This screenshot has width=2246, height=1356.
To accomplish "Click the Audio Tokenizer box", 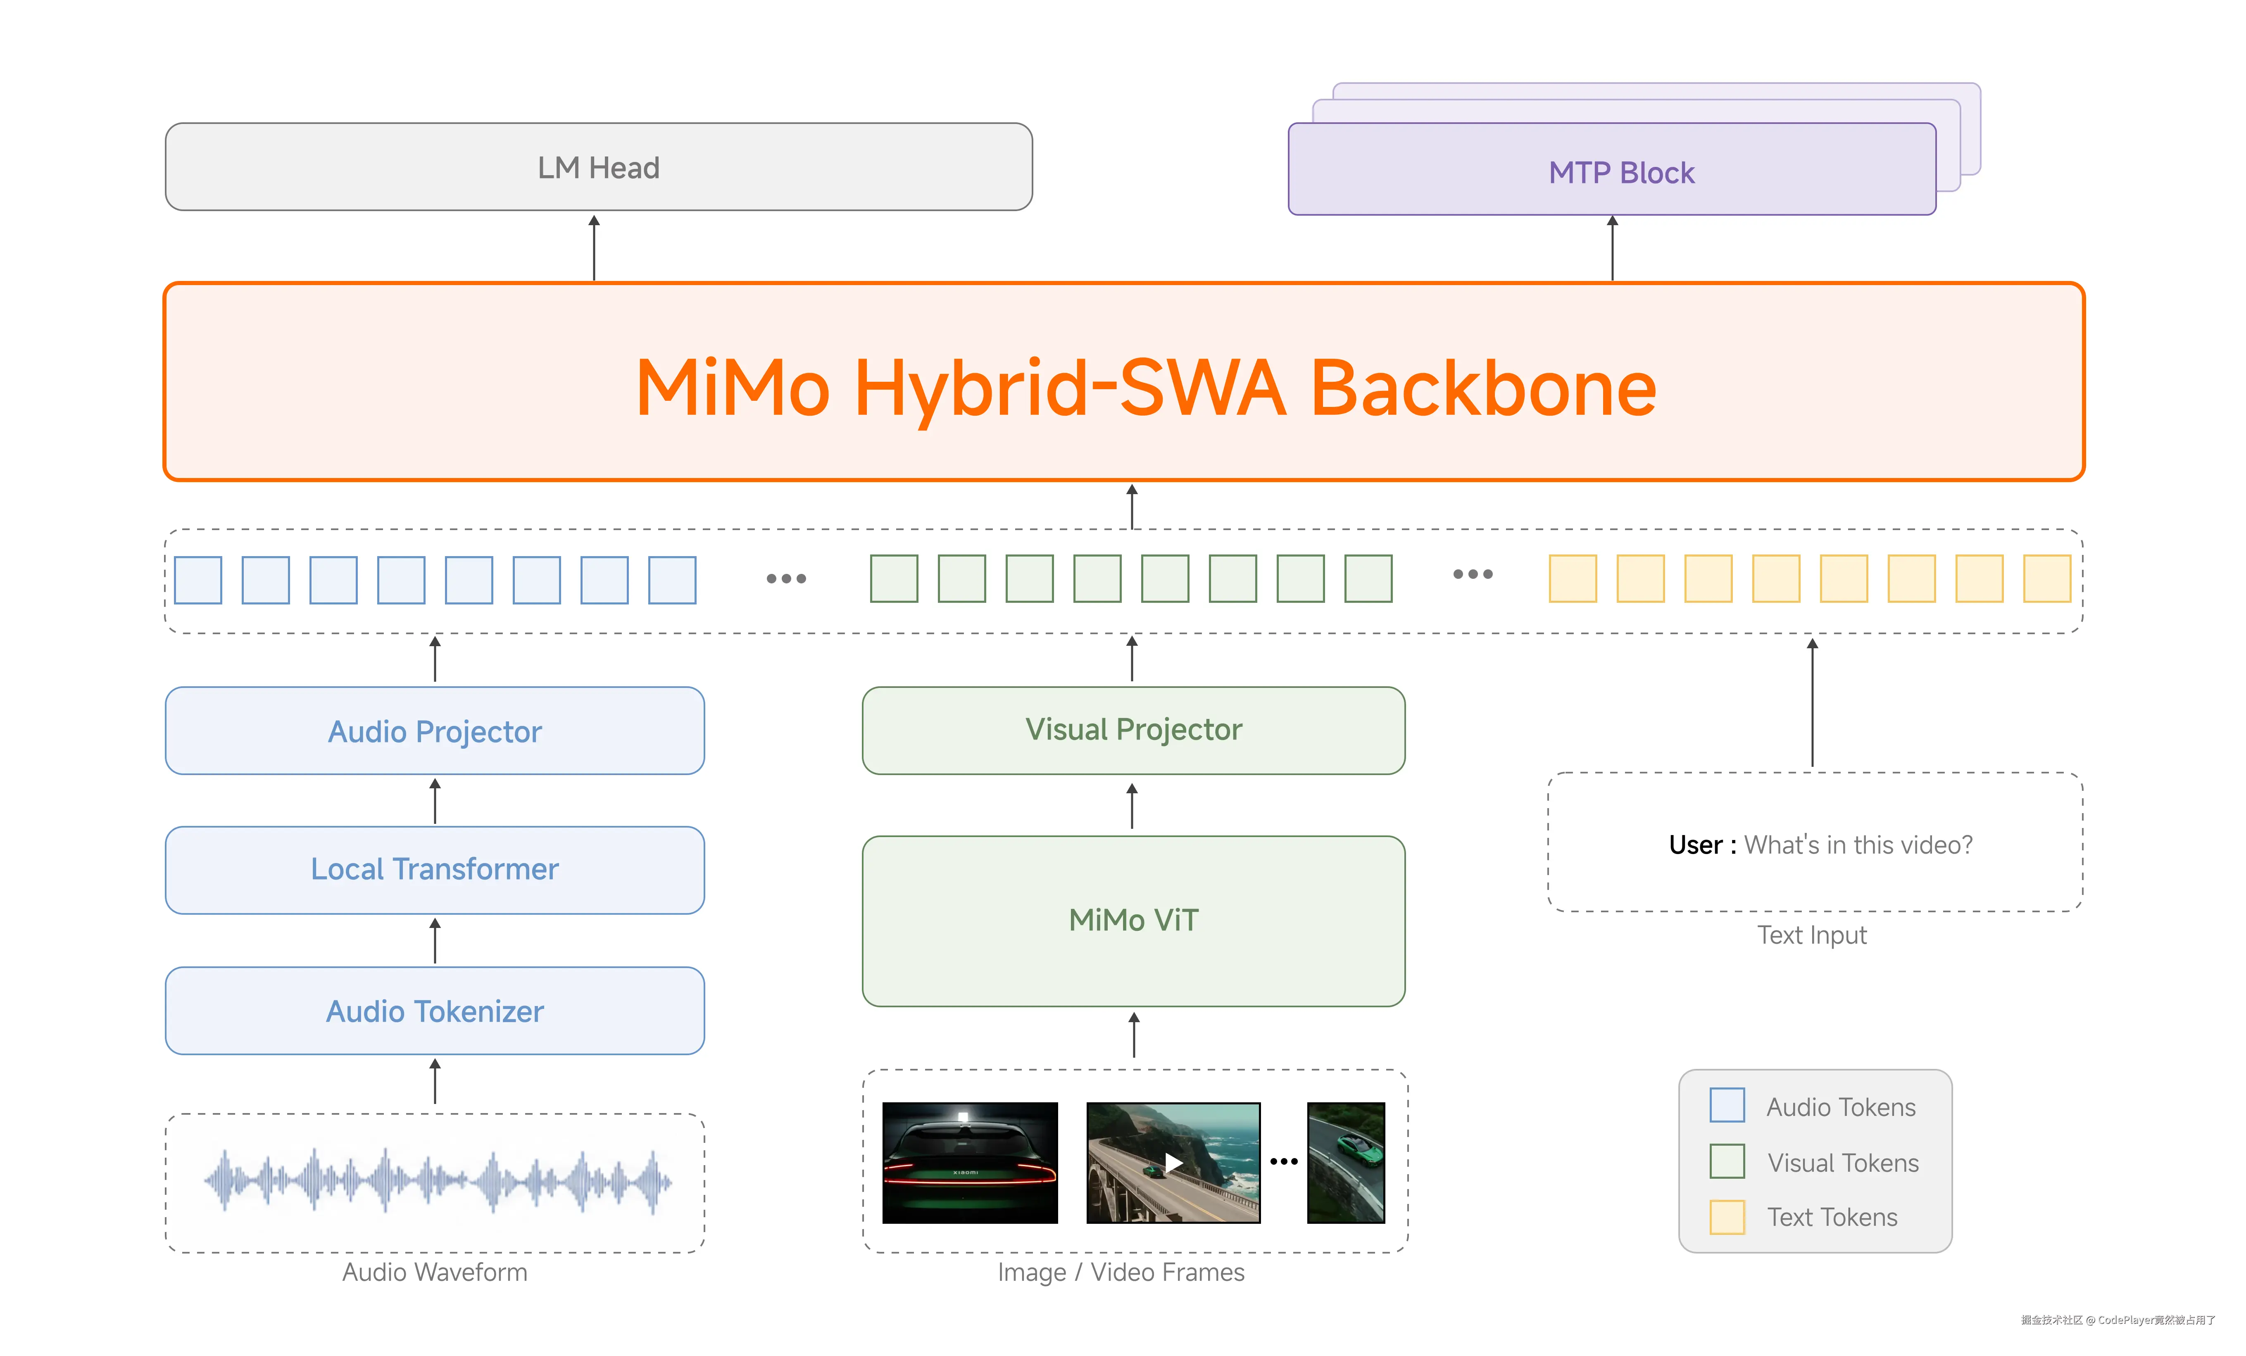I will click(x=435, y=1011).
